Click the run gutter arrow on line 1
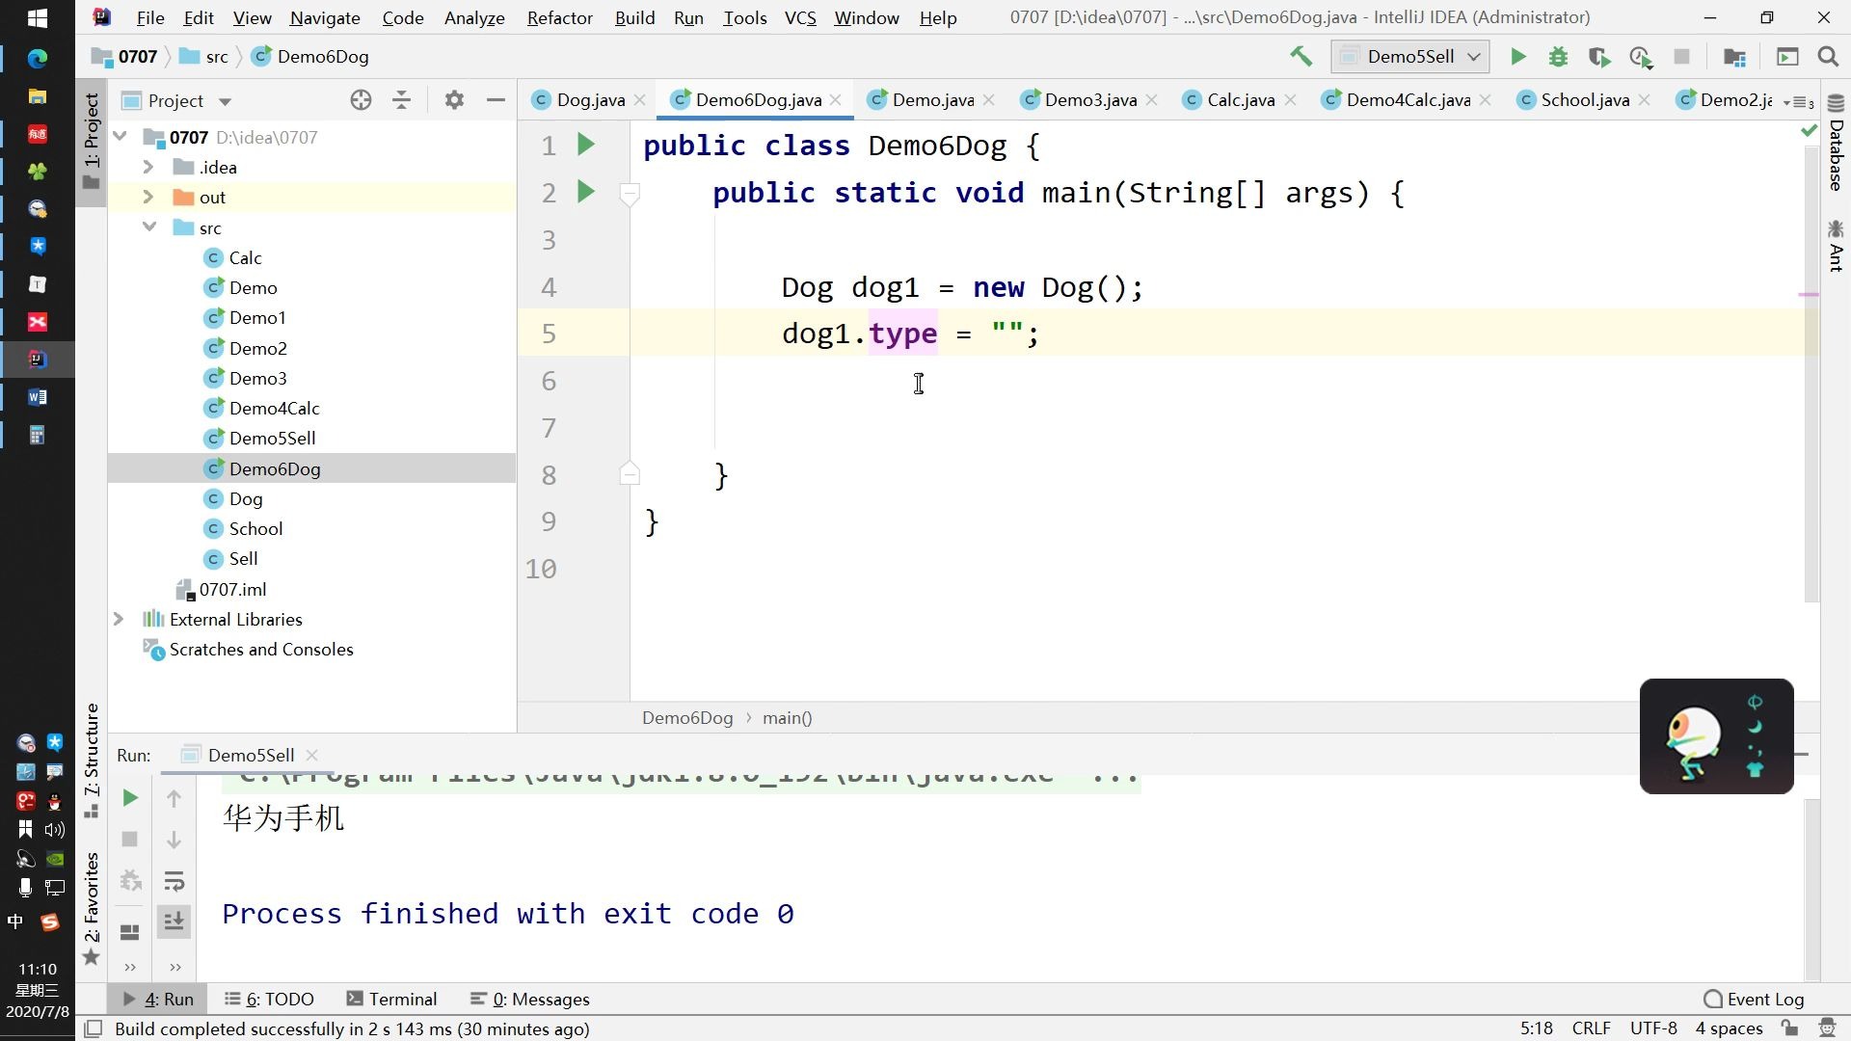Screen dimensions: 1851x1041 click(x=585, y=146)
